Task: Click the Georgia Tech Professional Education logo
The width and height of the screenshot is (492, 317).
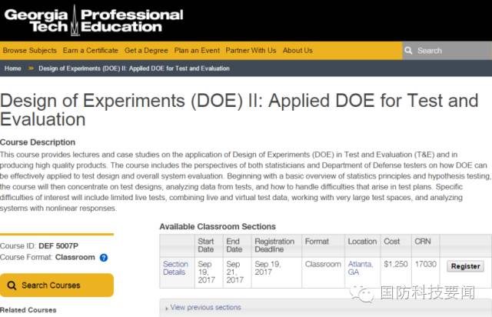Action: [x=94, y=21]
